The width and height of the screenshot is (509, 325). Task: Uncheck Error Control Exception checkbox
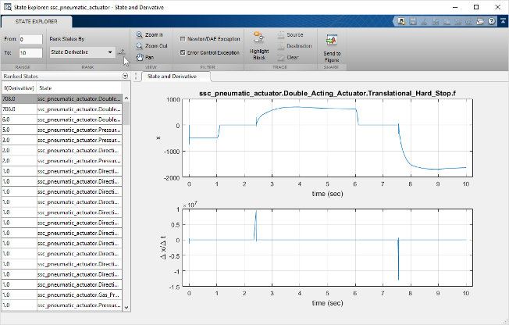[x=183, y=52]
